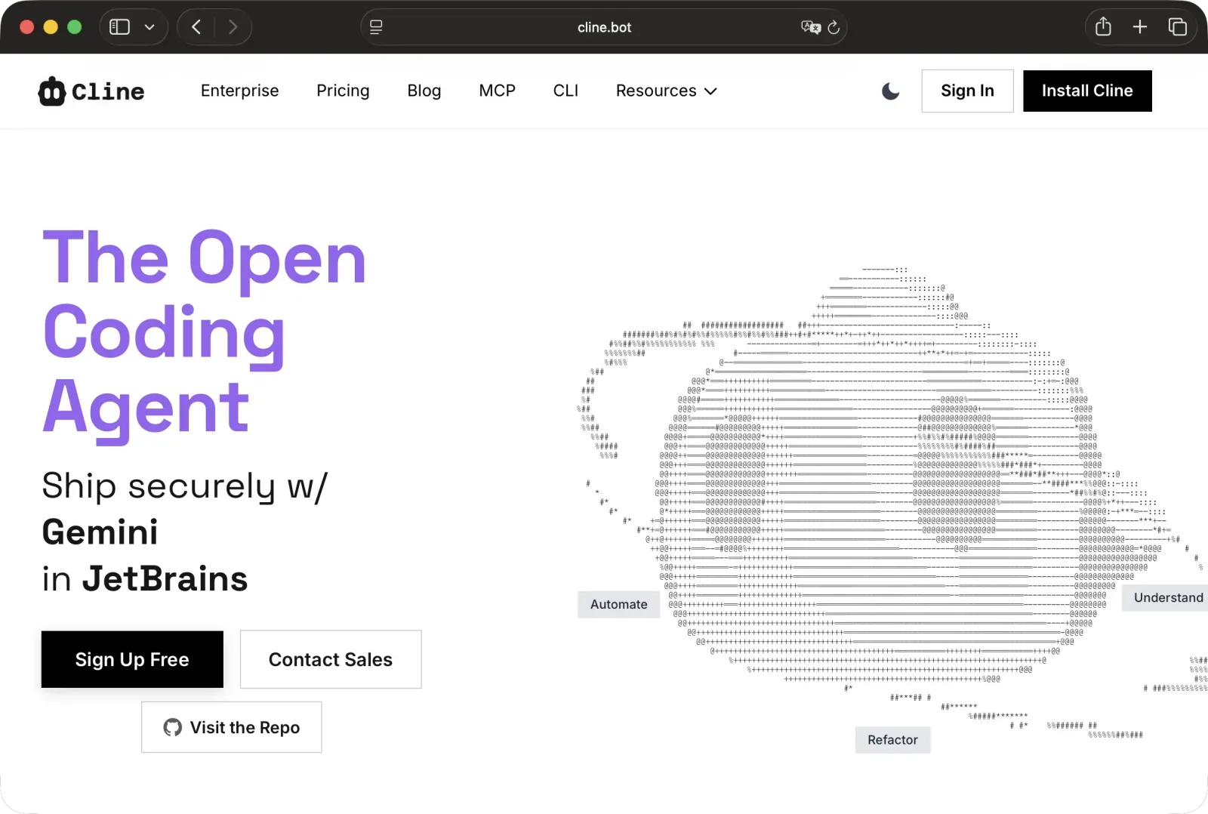Image resolution: width=1208 pixels, height=814 pixels.
Task: Minimize the window with yellow button
Action: (x=51, y=27)
